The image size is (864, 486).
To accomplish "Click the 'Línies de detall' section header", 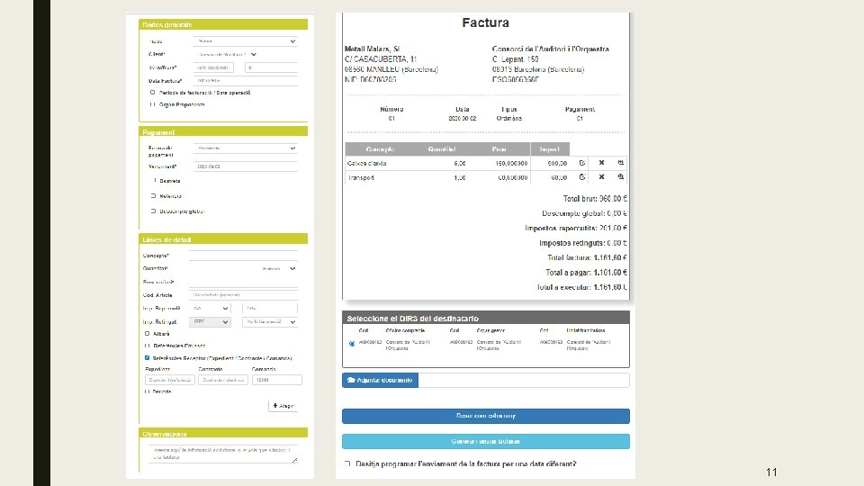I will click(x=223, y=239).
